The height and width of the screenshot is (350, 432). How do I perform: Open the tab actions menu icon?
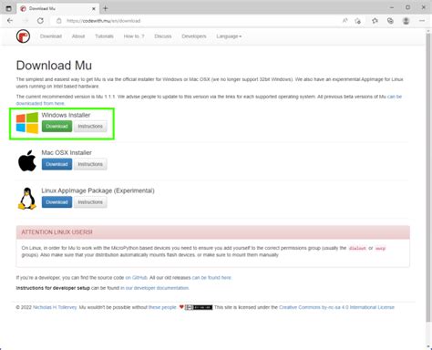pyautogui.click(x=8, y=8)
